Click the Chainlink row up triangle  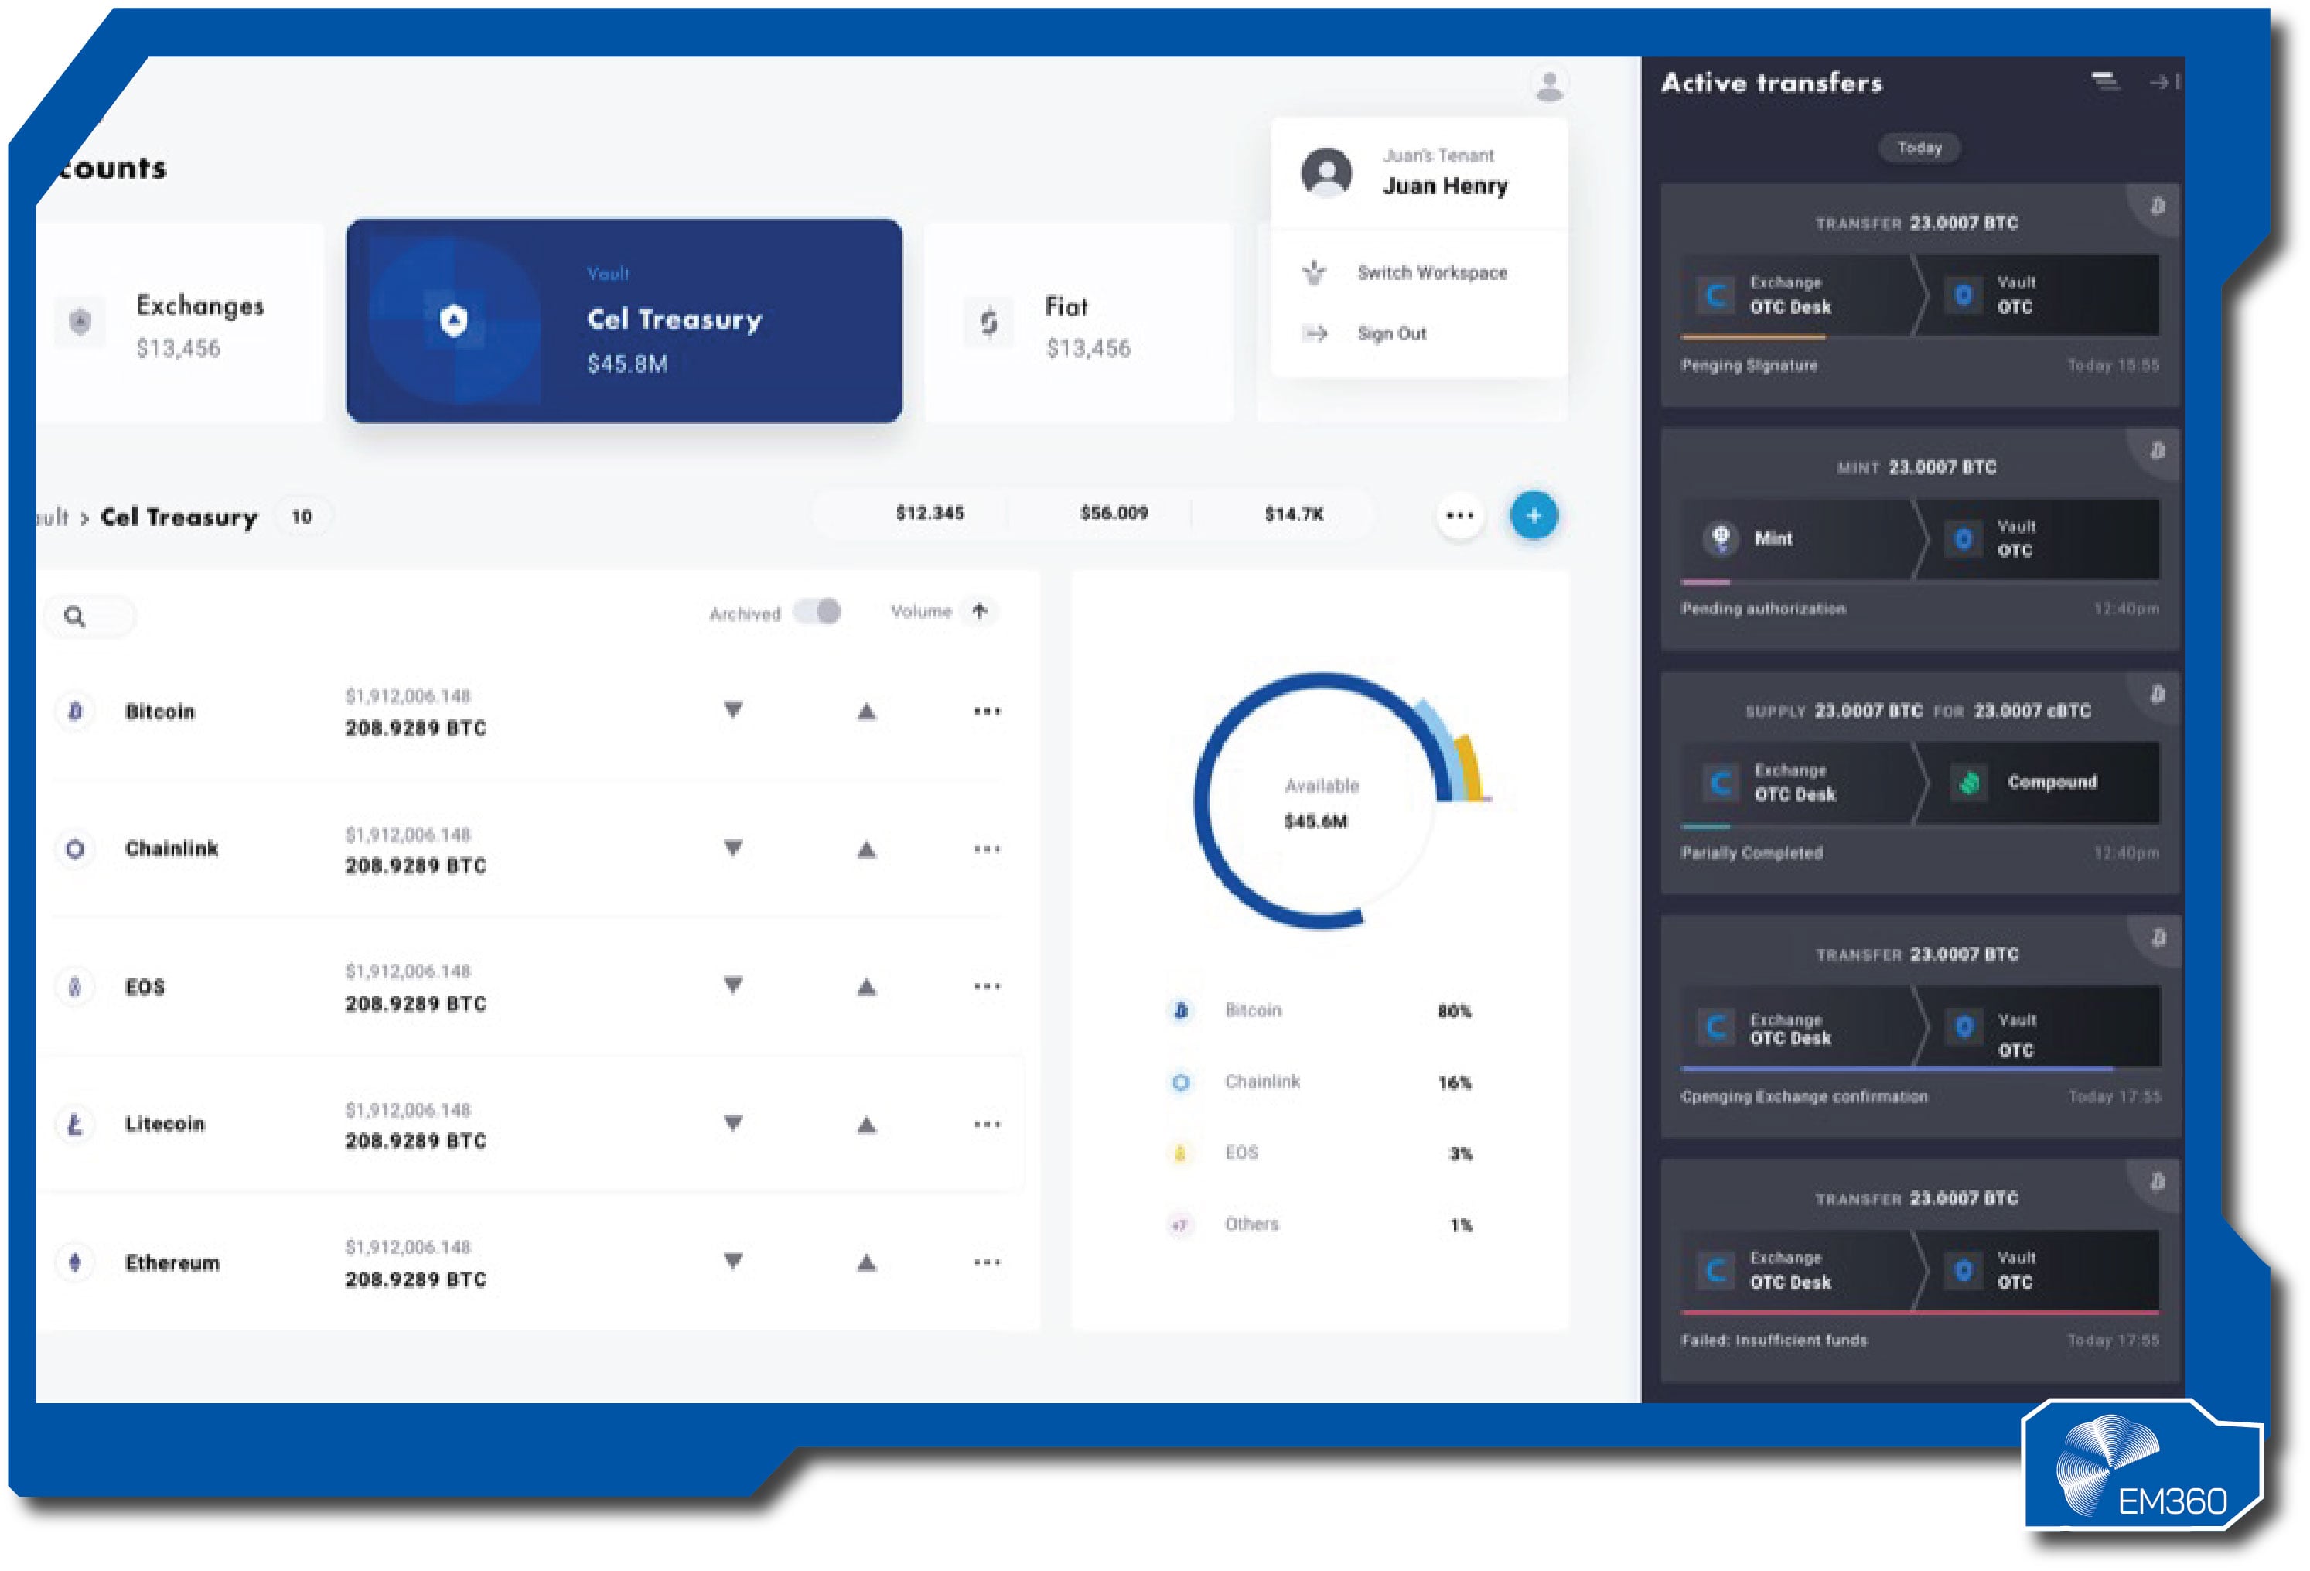point(867,849)
